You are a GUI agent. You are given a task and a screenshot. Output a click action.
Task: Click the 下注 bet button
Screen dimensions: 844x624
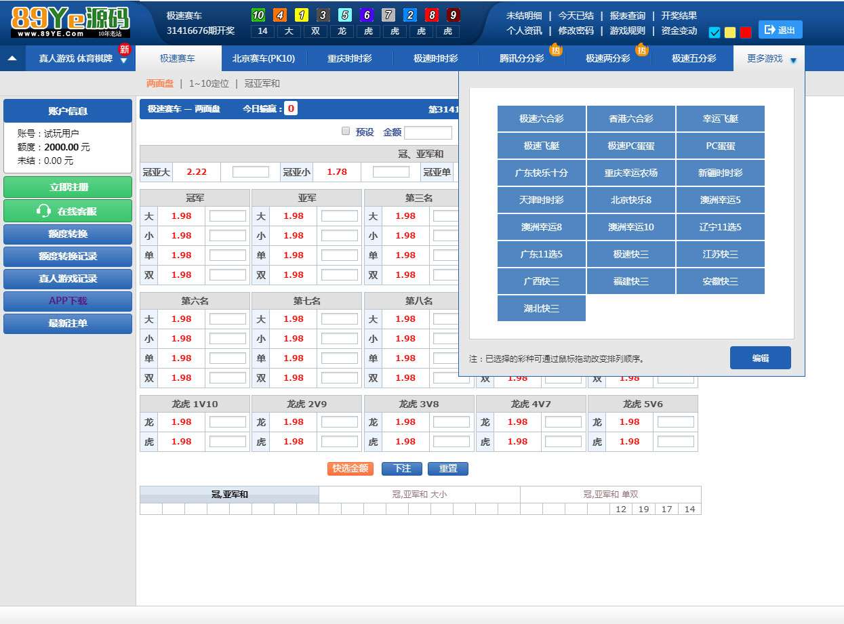[x=401, y=469]
